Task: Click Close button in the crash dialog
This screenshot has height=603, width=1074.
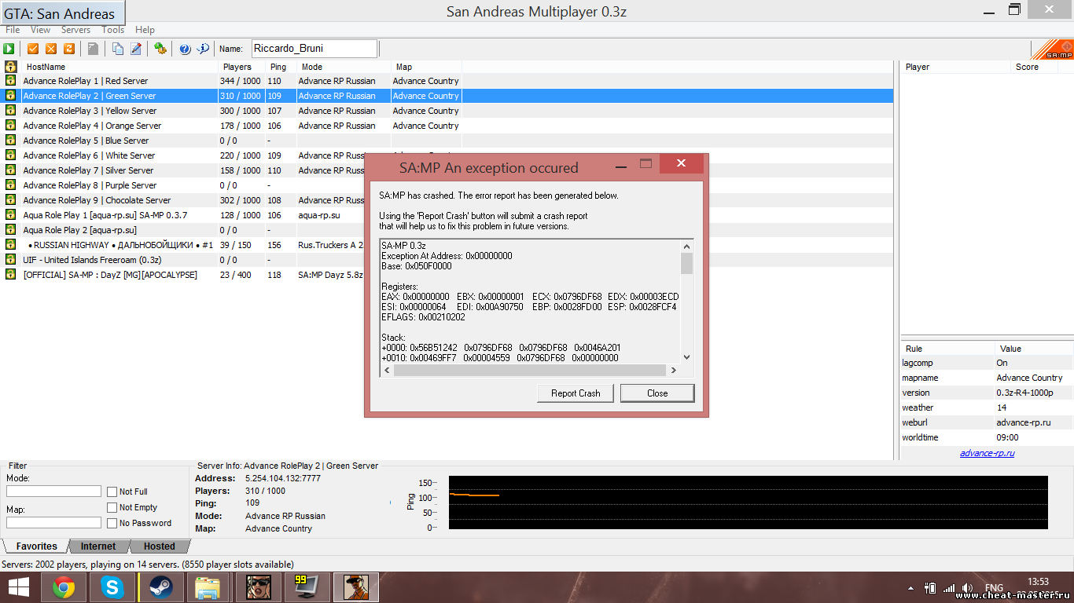Action: point(657,393)
